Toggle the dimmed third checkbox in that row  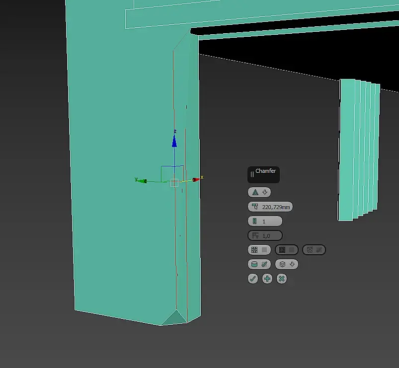[x=314, y=250]
